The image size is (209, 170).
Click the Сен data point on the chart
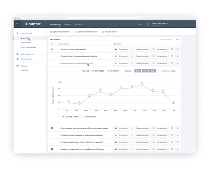coord(142,84)
